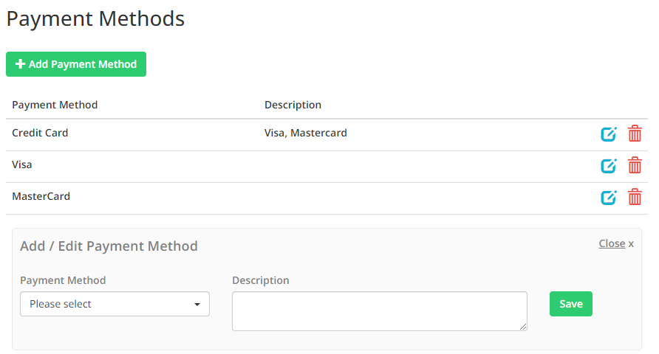Click the Payment Method table column header
The image size is (659, 354).
[55, 105]
